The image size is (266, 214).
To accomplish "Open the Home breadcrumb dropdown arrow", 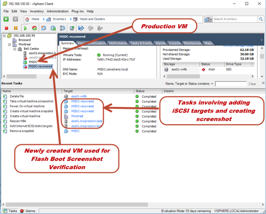I will point(44,19).
